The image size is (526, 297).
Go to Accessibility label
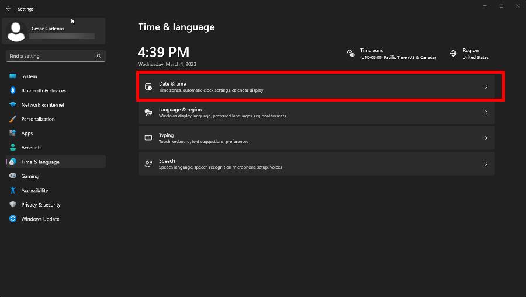point(34,190)
